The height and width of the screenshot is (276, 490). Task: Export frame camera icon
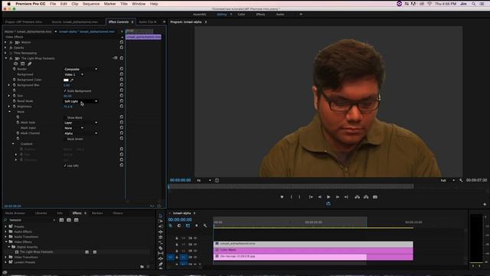point(375,197)
